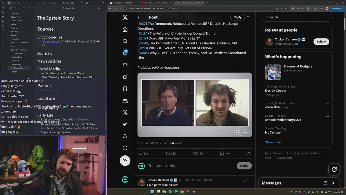346x195 pixels.
Task: Click the top Reply button in the Post header
Action: point(238,17)
